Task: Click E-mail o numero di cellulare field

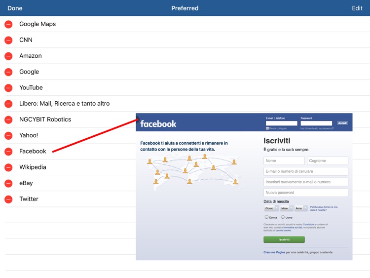Action: point(306,171)
